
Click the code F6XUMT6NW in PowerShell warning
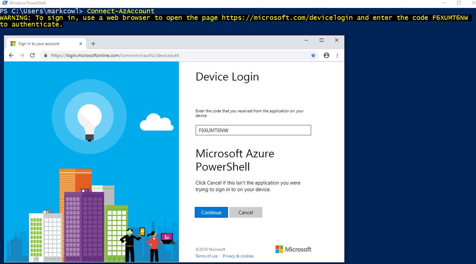pyautogui.click(x=450, y=17)
